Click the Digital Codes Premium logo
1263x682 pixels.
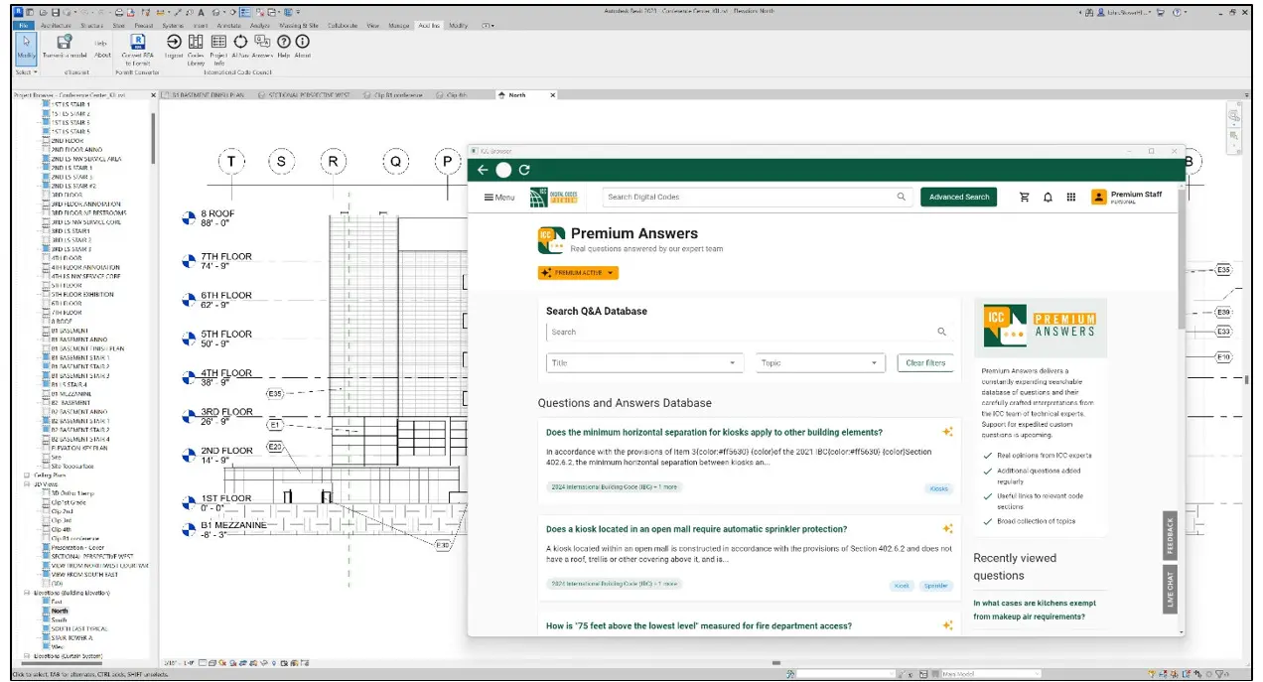coord(553,197)
